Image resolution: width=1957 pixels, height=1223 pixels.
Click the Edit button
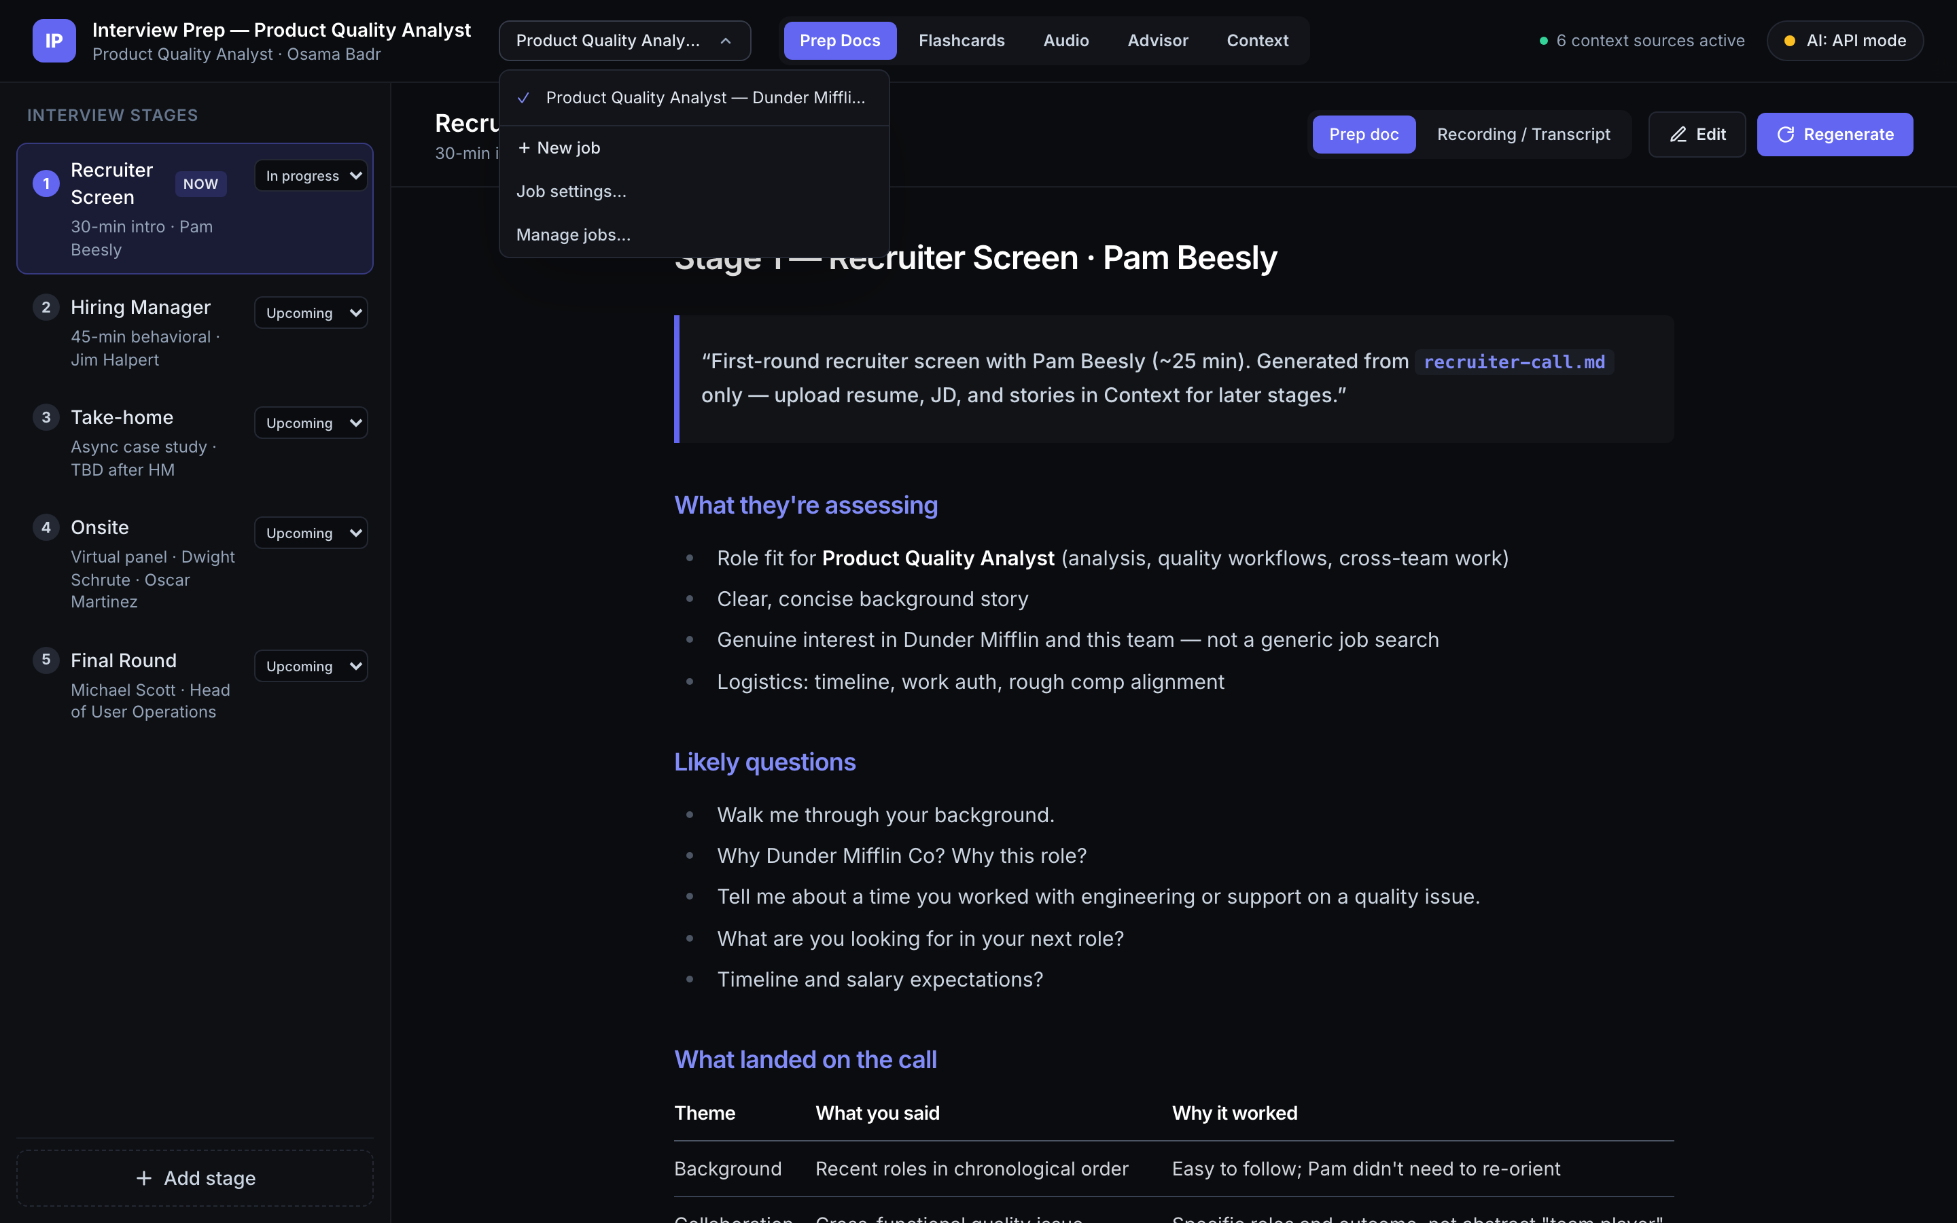click(1697, 135)
